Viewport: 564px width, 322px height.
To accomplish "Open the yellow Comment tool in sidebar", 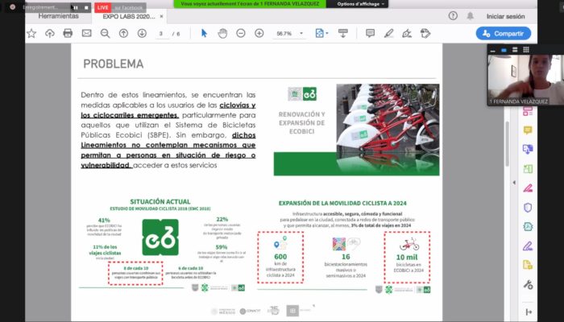I will coord(528,130).
